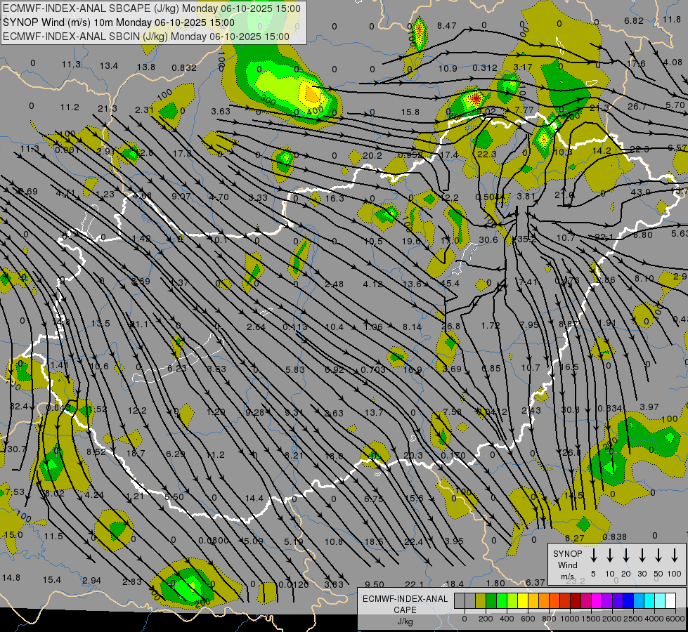Screen dimensions: 688x632
Task: Select the ECMWF-INDEX-ANAL SBCAPE title line
Action: pos(151,8)
